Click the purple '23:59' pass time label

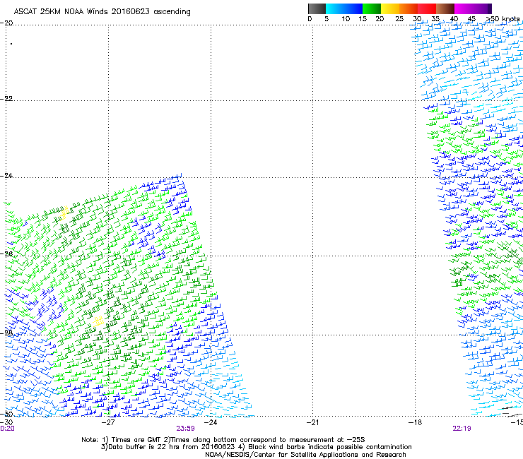point(185,429)
